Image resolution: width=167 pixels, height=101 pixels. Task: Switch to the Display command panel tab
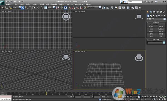click(161, 12)
